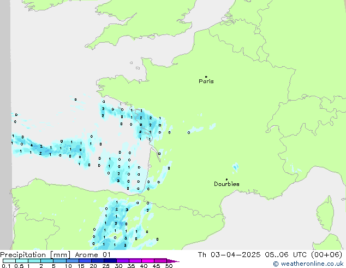Click the Dourbies location label
Viewport: 346px width, 268px height.
(226, 184)
